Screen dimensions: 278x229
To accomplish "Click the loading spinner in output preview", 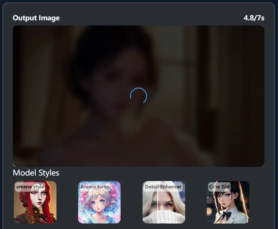I will click(138, 96).
